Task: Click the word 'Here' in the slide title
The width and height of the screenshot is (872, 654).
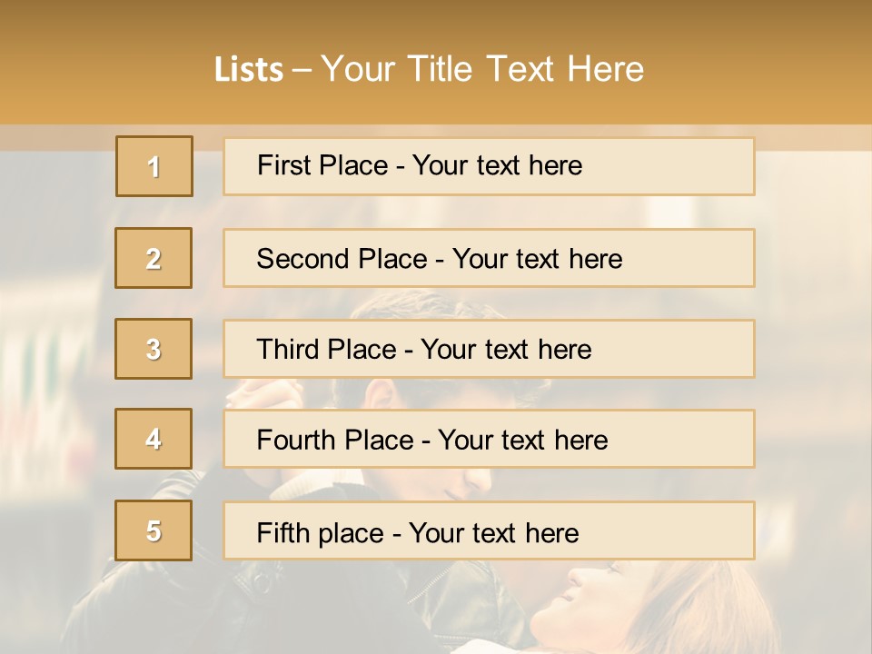Action: click(x=605, y=70)
